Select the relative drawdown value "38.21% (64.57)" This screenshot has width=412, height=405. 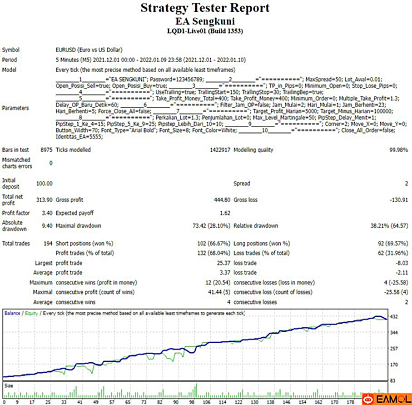[389, 225]
